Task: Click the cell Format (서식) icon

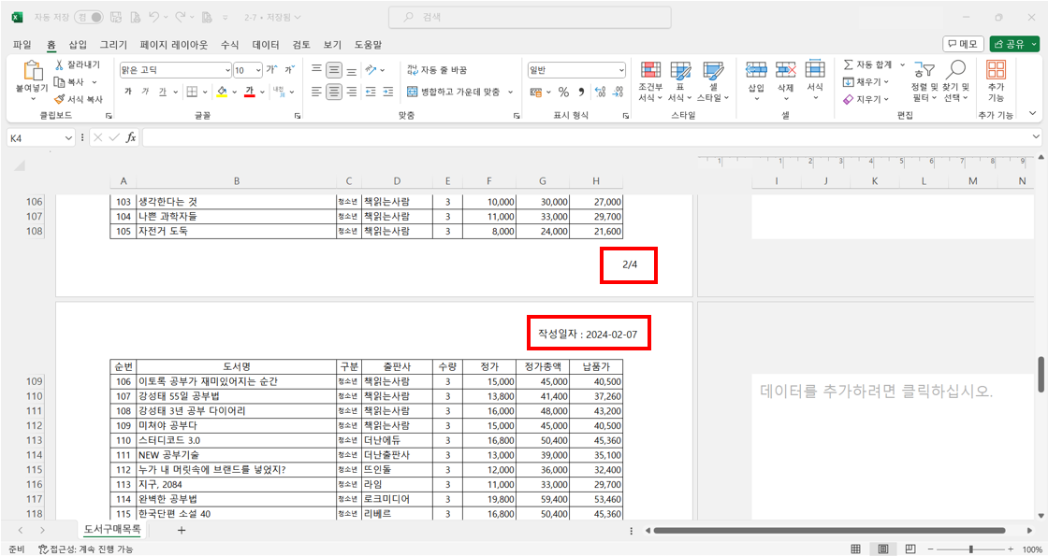Action: tap(815, 69)
